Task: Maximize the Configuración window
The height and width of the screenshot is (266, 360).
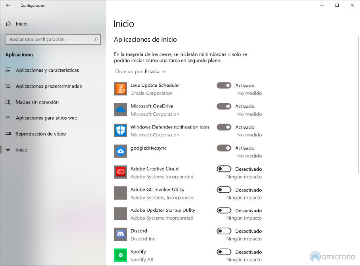Action: tap(337, 5)
